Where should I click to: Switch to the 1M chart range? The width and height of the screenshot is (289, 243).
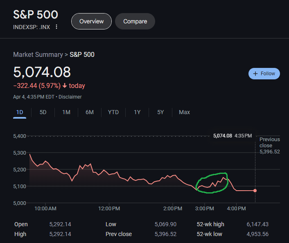[x=66, y=112]
